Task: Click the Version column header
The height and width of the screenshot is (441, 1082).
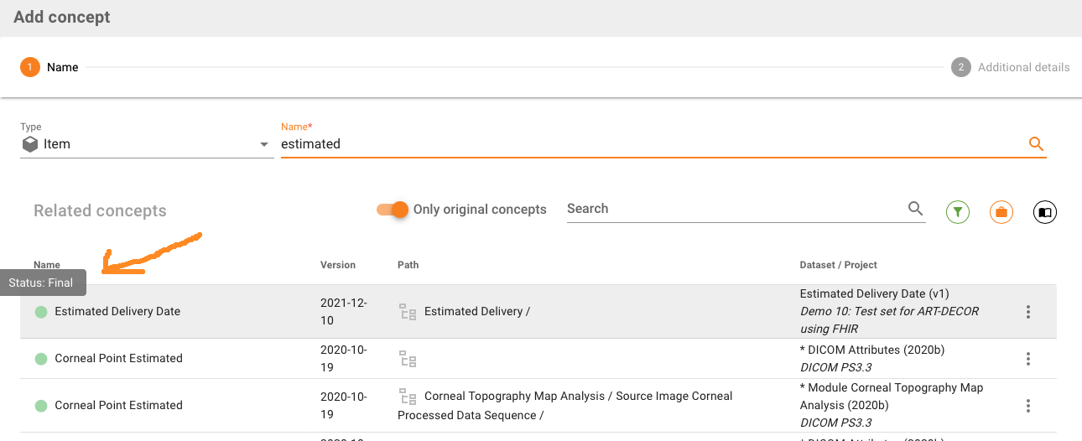Action: pyautogui.click(x=338, y=265)
